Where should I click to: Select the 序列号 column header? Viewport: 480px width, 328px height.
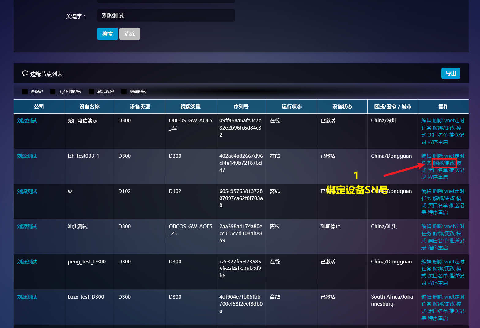pos(241,107)
